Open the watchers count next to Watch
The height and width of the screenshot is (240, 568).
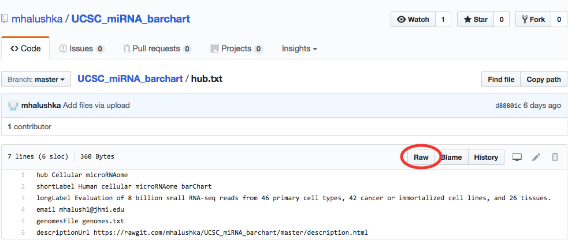tap(443, 20)
